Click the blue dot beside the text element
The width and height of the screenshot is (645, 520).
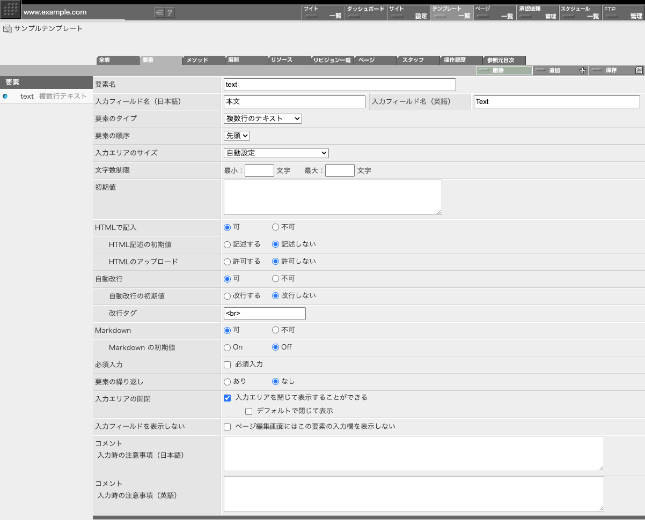coord(5,96)
